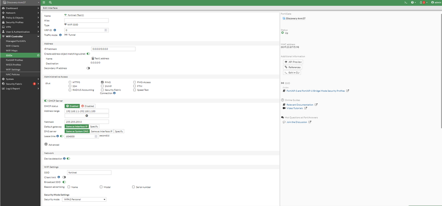
Task: Click the Security Fabric Connection info icon
Action: click(114, 93)
